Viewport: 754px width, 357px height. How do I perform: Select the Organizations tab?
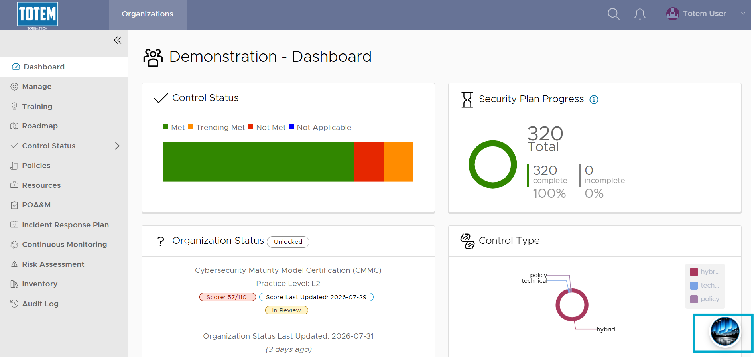148,15
